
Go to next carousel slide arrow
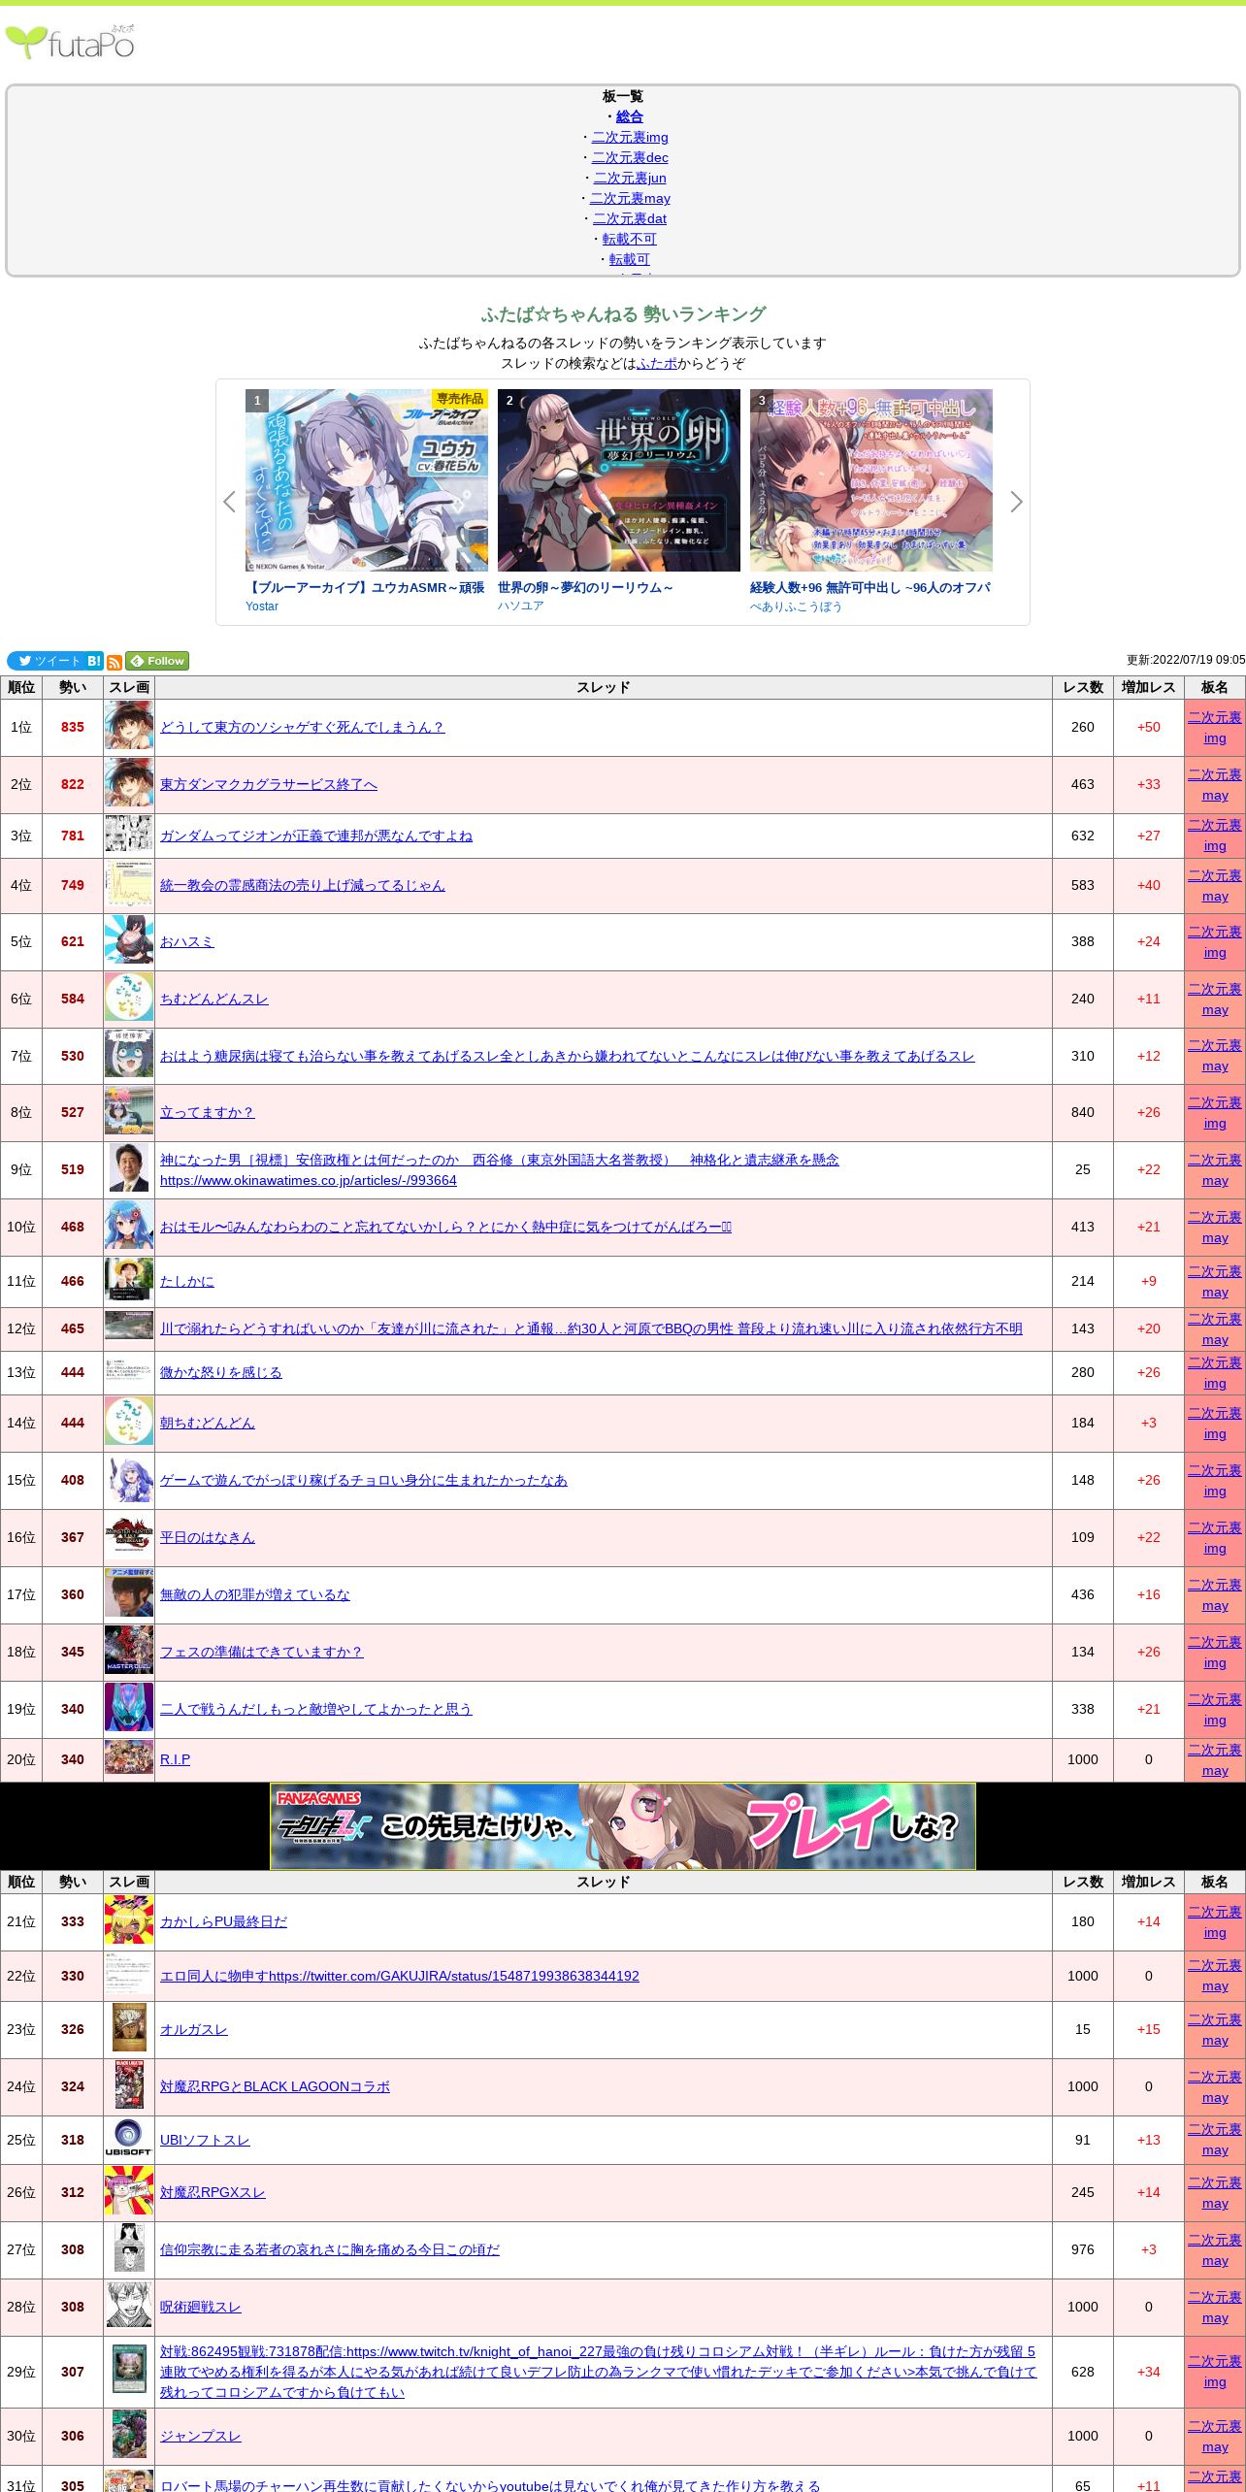pos(1016,502)
